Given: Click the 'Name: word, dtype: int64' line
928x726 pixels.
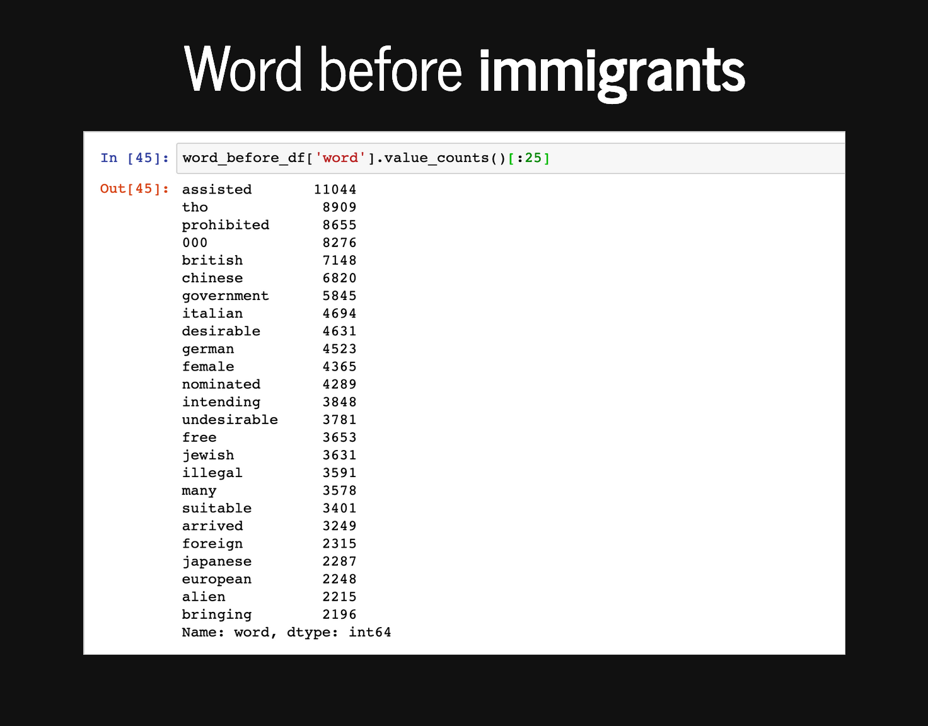Looking at the screenshot, I should pos(287,632).
